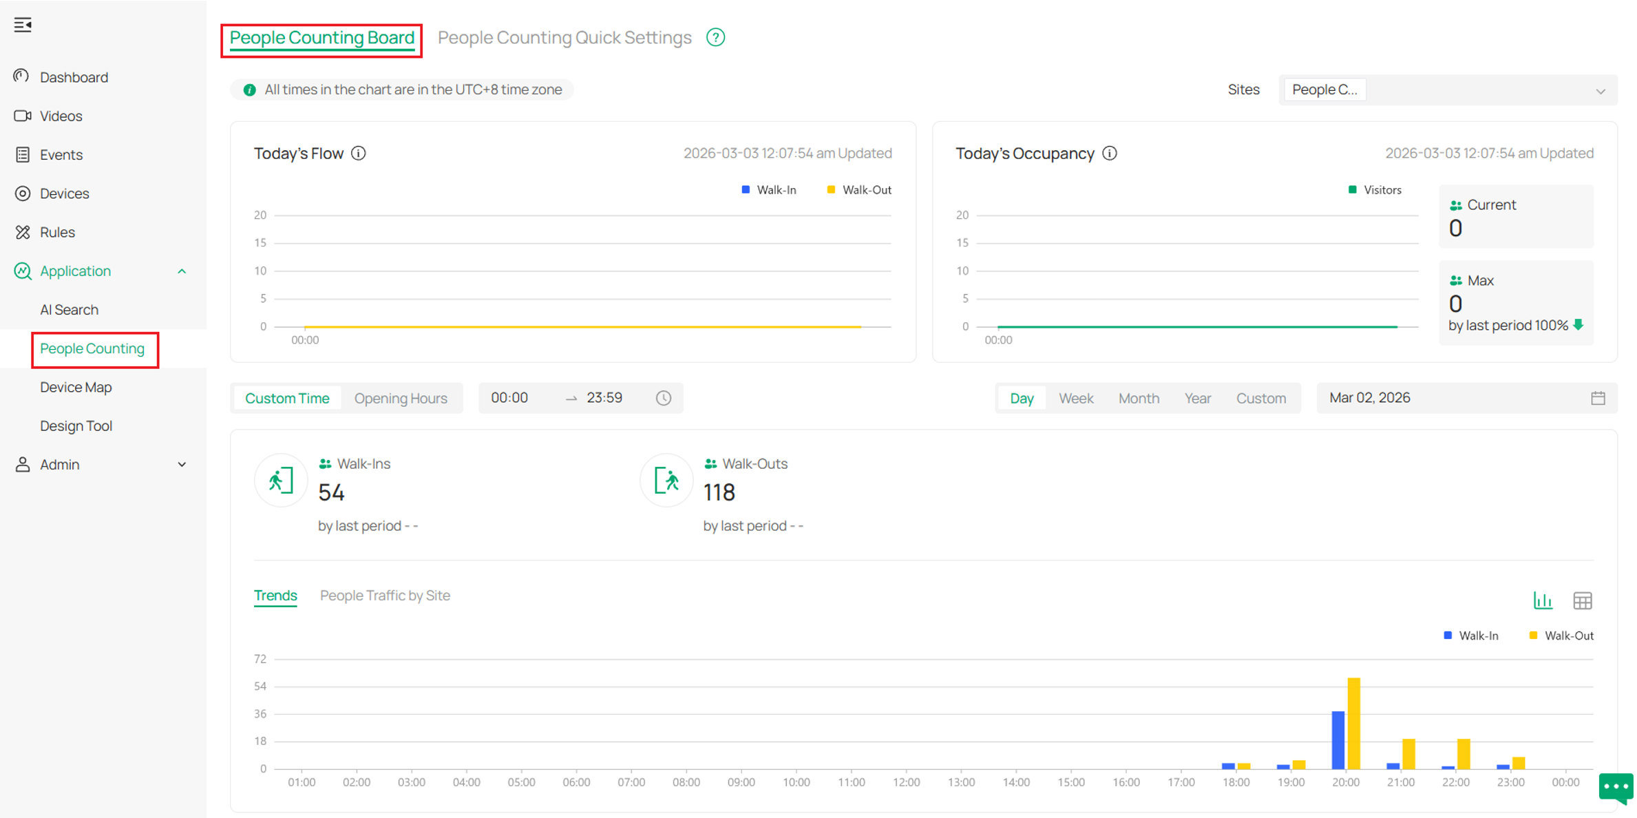This screenshot has height=818, width=1637.
Task: Open the calendar icon date picker
Action: click(x=1598, y=398)
